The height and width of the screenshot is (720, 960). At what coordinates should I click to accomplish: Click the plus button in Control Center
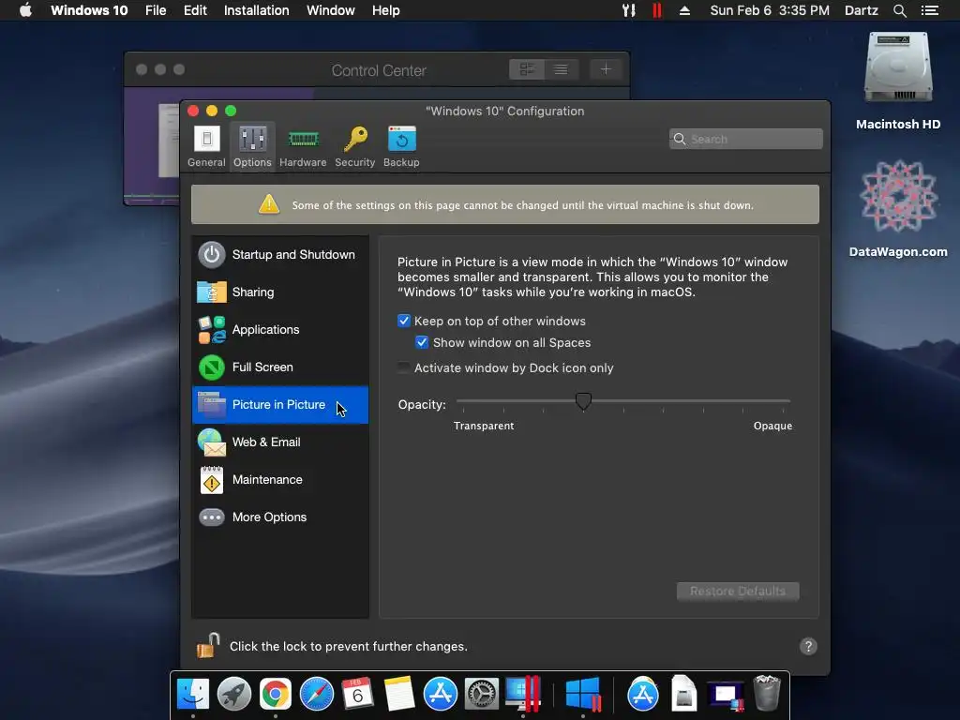[x=607, y=69]
